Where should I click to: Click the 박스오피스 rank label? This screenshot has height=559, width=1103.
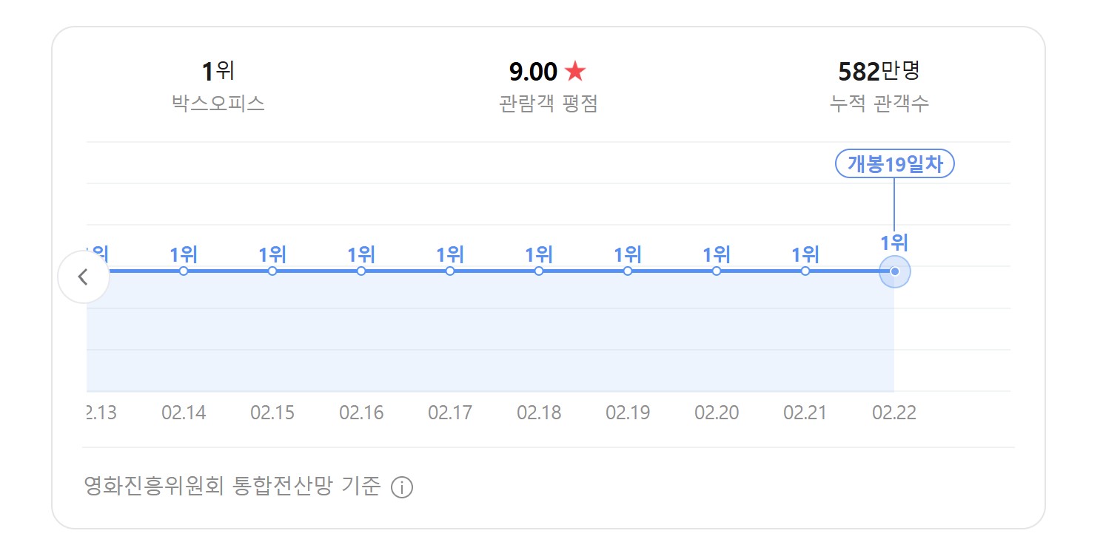(x=218, y=104)
